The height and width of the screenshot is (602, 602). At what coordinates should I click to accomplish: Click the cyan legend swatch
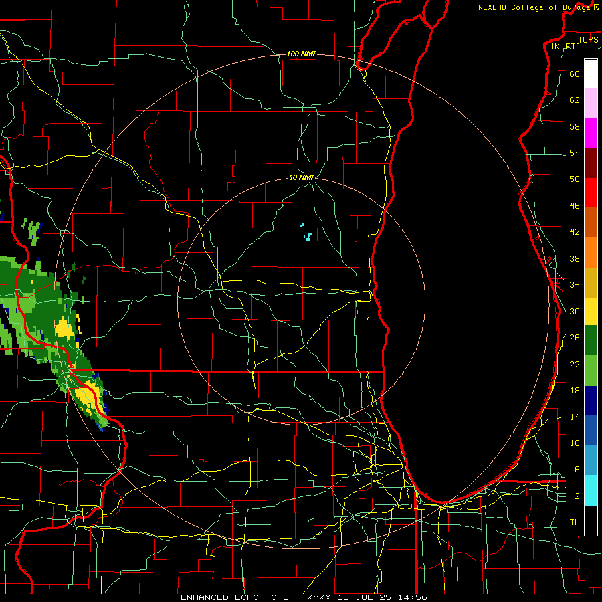coord(591,490)
